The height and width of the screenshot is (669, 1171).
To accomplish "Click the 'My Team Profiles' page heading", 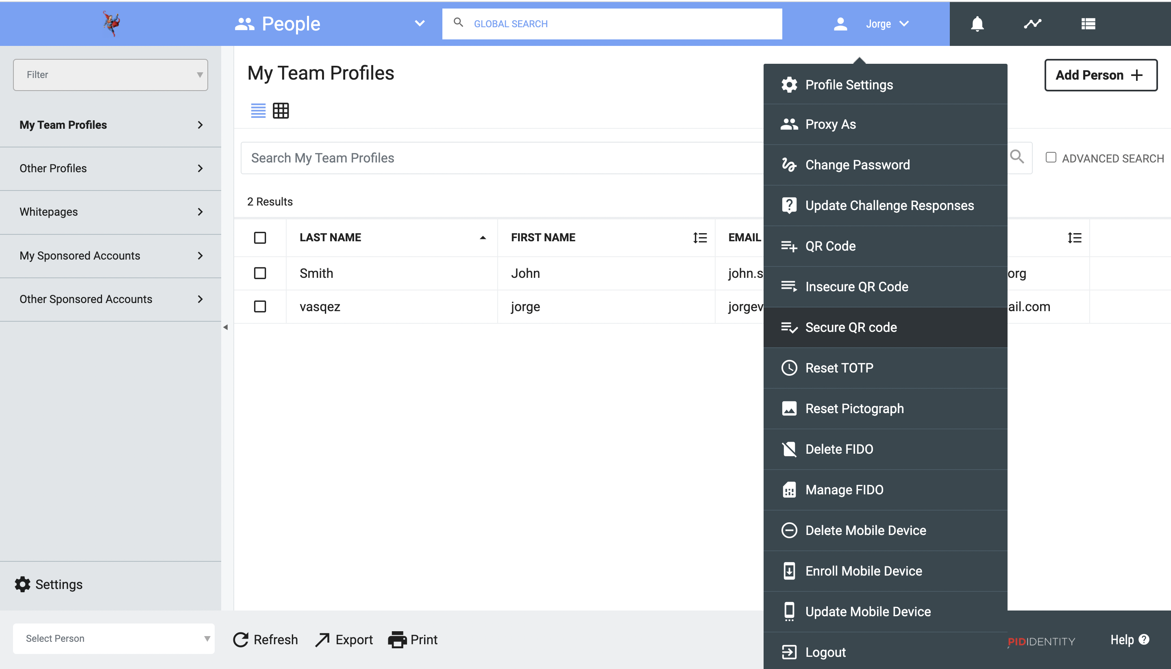I will pos(320,73).
